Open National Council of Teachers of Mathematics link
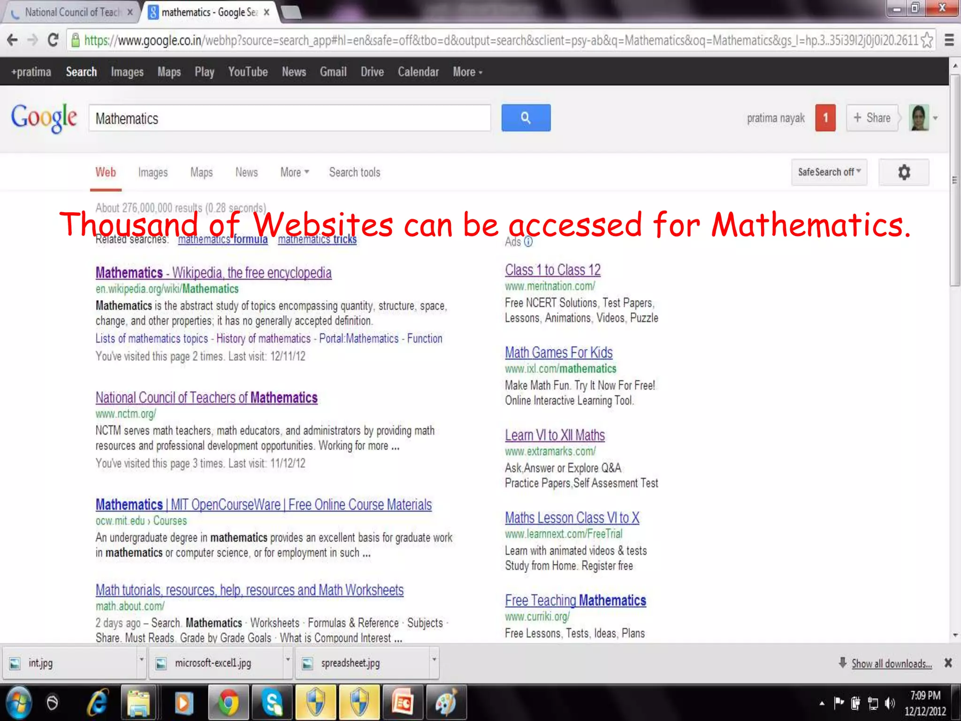 pos(206,398)
